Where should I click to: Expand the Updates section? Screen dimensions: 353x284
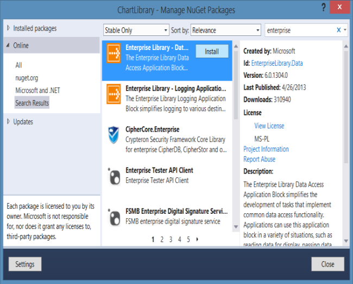click(x=8, y=121)
